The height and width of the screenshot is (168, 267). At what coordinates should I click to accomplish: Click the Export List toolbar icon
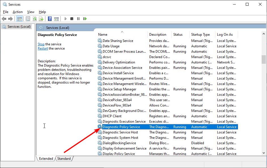(x=41, y=19)
